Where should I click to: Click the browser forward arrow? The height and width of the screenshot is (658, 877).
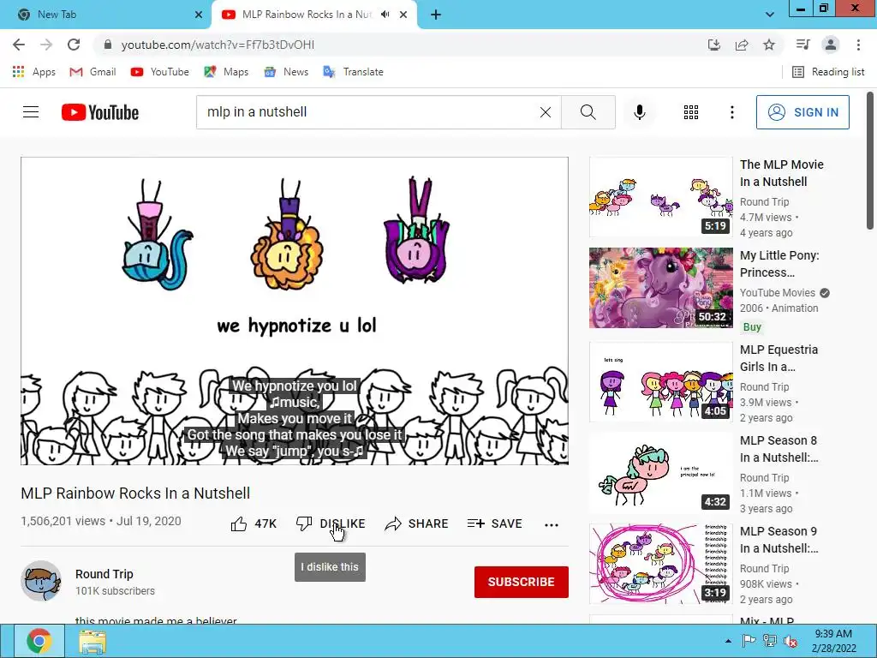pyautogui.click(x=46, y=45)
